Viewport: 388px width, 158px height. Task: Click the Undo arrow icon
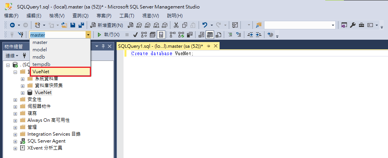(204, 25)
